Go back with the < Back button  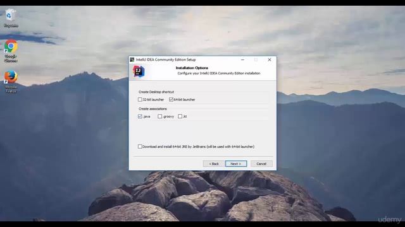pos(214,164)
